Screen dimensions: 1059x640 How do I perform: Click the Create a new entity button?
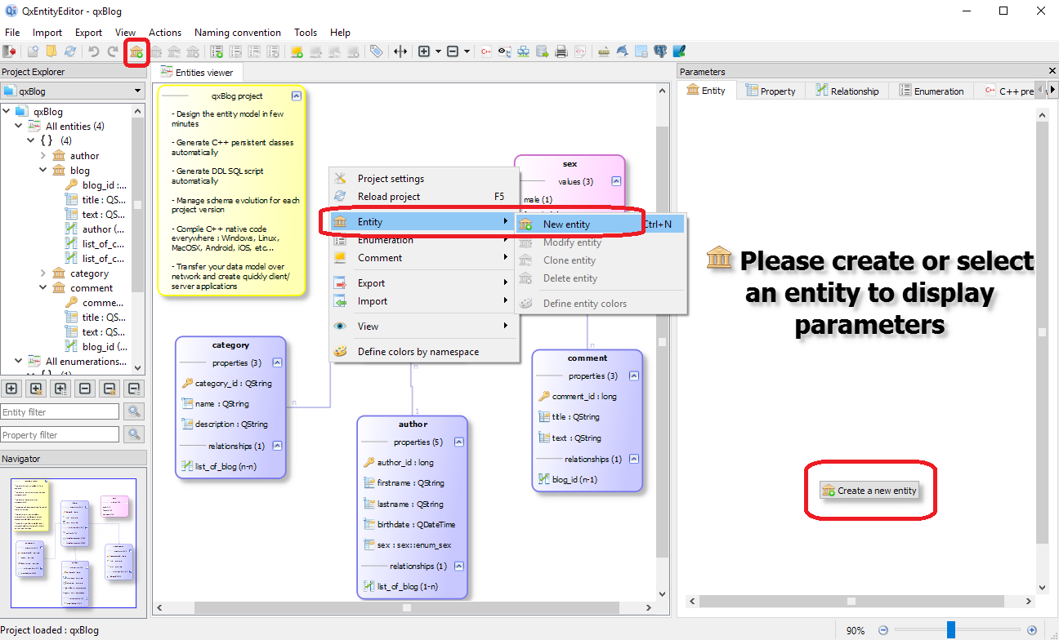point(869,491)
